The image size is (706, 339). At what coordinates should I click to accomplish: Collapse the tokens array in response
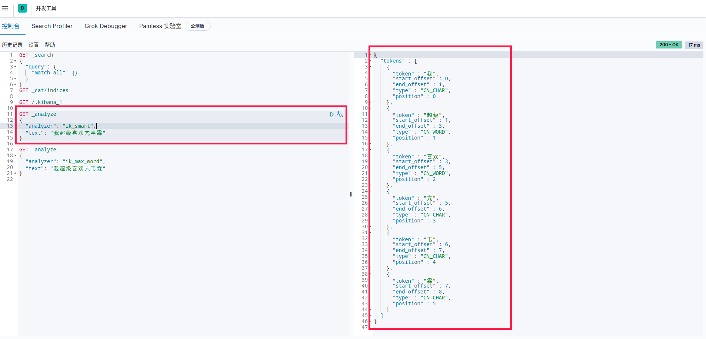[370, 61]
